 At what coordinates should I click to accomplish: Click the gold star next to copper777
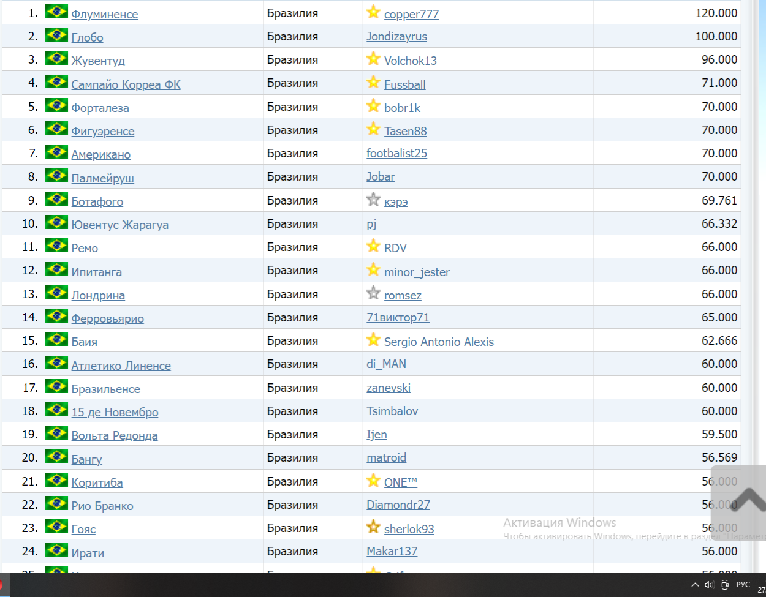tap(373, 12)
